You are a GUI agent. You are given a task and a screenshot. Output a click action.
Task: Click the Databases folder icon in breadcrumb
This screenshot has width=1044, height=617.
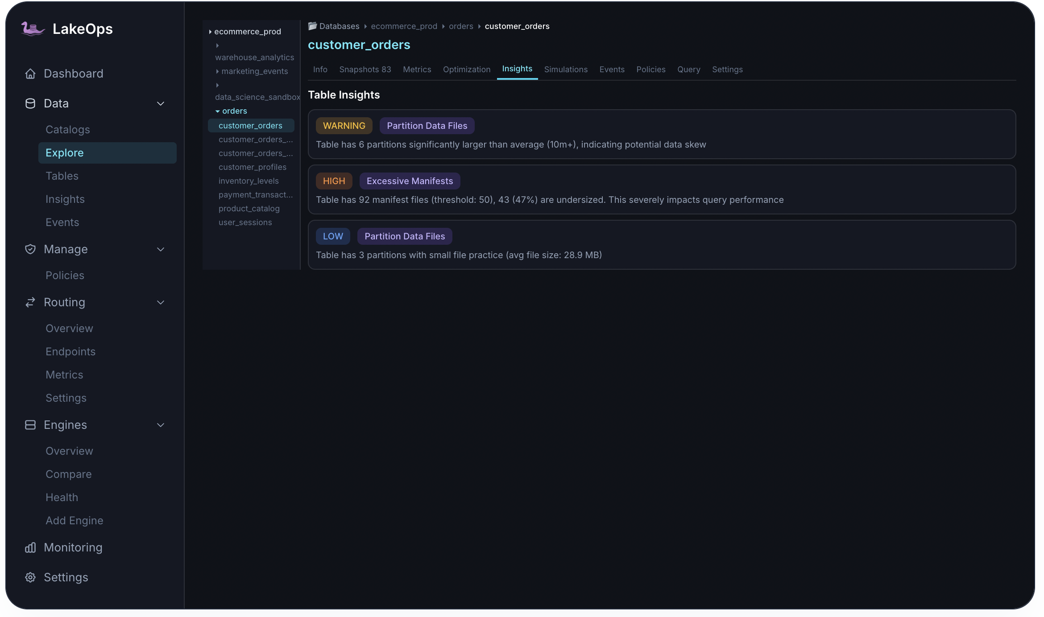(312, 26)
